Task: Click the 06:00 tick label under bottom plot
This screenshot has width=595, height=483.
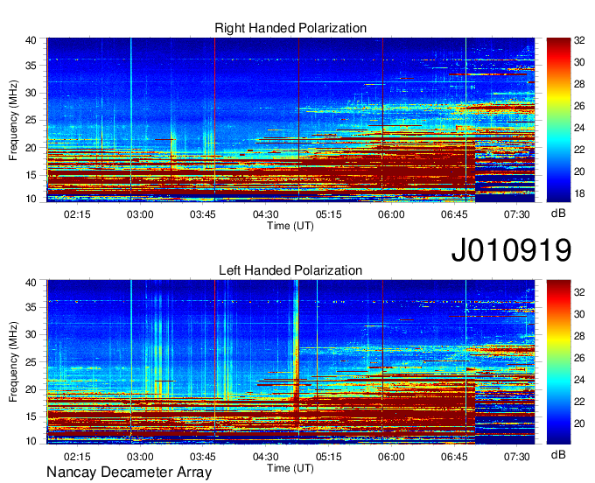Action: [x=391, y=457]
